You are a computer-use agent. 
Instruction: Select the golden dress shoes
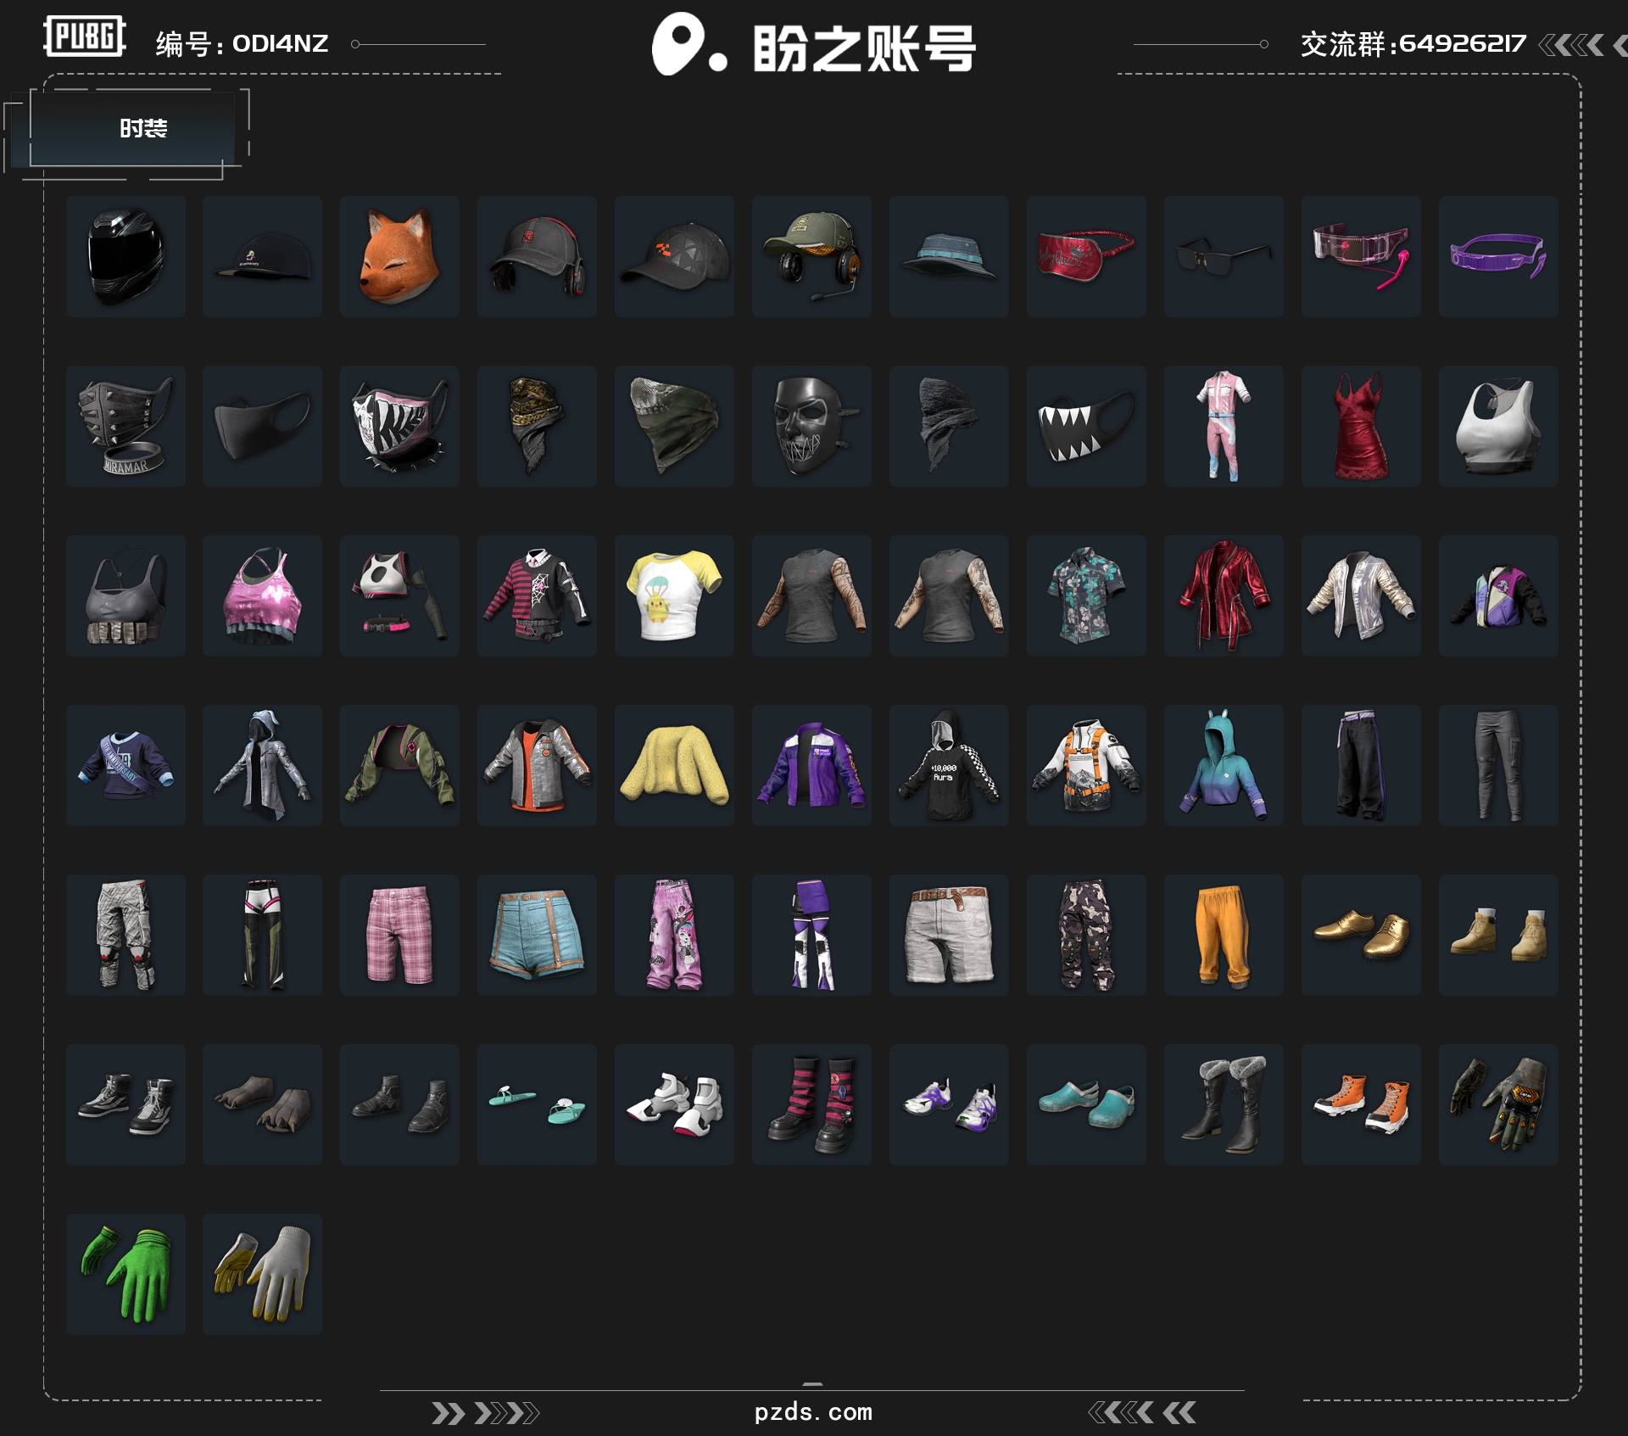point(1361,935)
